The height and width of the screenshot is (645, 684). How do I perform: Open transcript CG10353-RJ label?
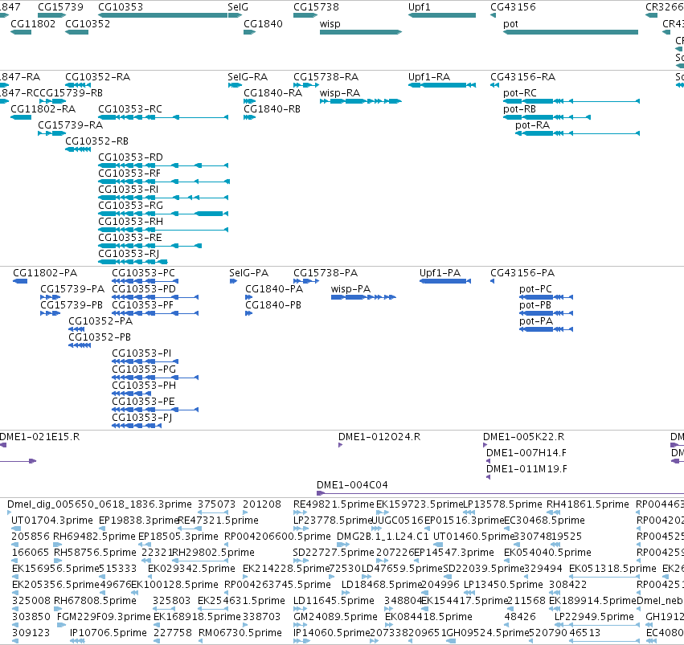(x=129, y=254)
